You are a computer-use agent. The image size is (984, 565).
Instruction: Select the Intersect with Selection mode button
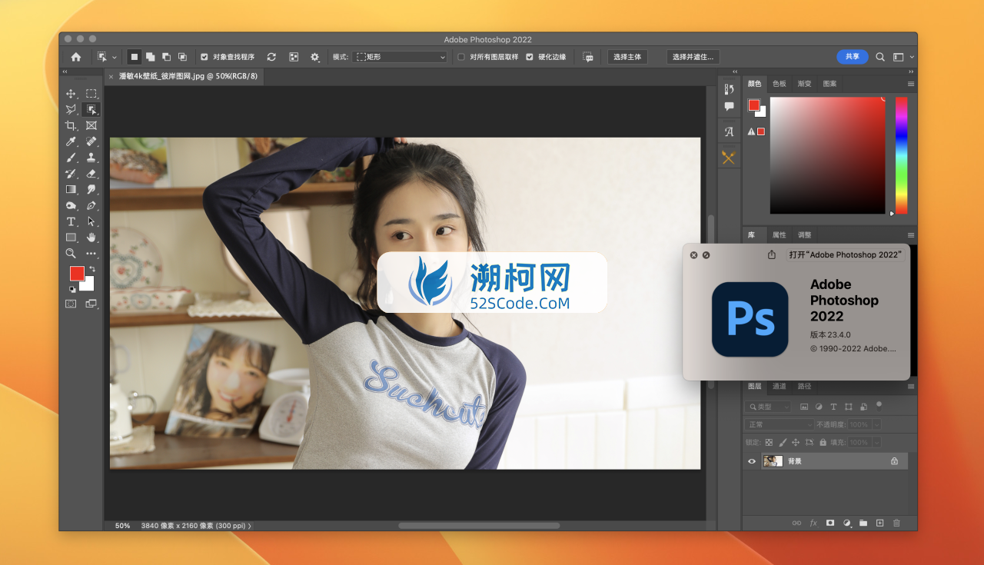click(182, 57)
